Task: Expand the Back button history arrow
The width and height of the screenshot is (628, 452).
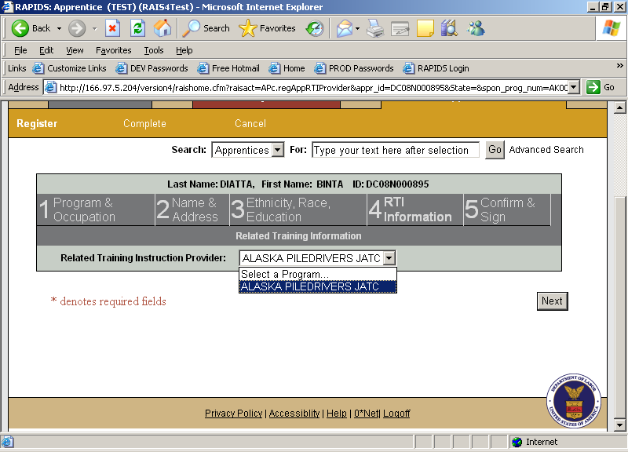Action: tap(60, 28)
